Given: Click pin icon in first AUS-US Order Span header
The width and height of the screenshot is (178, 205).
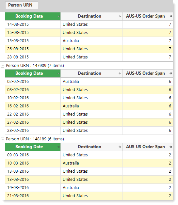Looking at the screenshot, I should [170, 16].
